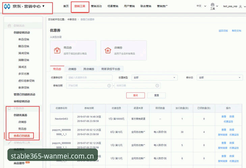Image resolution: width=246 pixels, height=168 pixels.
Task: Open the 首页 menu item
Action: click(66, 6)
